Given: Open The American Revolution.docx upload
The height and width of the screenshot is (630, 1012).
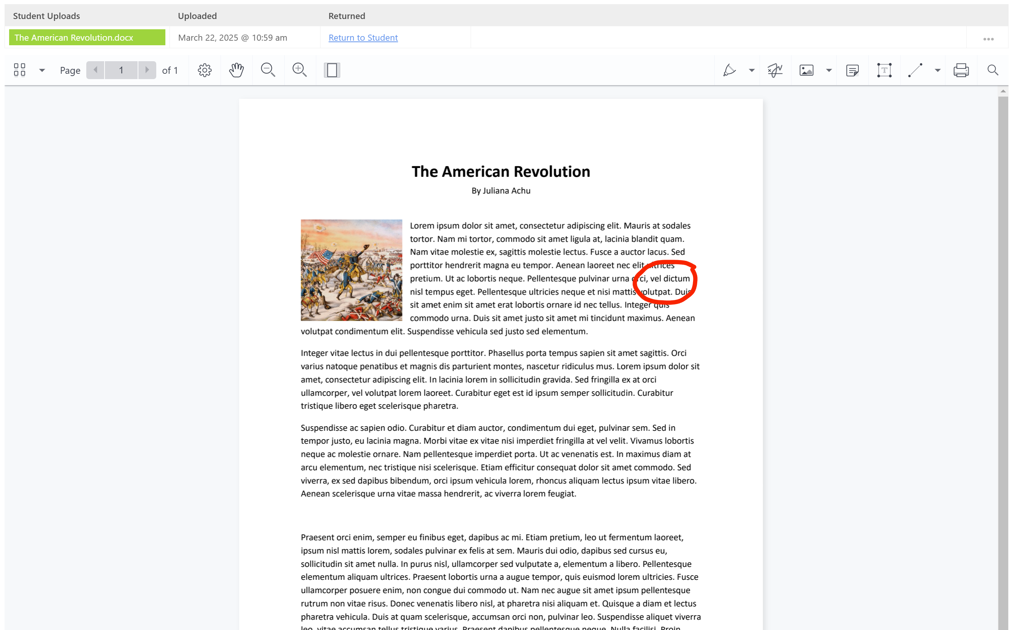Looking at the screenshot, I should [x=87, y=38].
